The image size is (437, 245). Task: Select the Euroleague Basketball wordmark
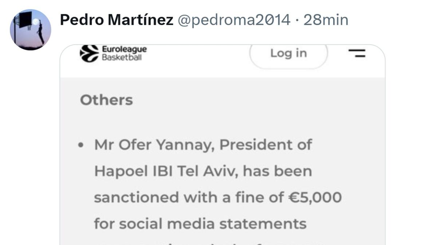(124, 53)
